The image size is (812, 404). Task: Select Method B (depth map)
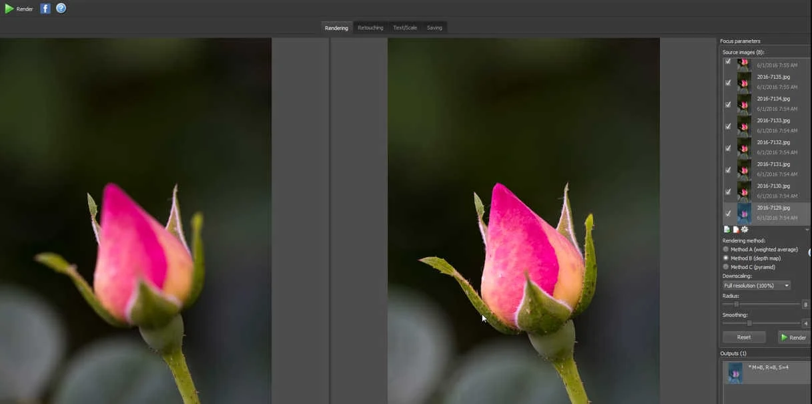(x=751, y=258)
